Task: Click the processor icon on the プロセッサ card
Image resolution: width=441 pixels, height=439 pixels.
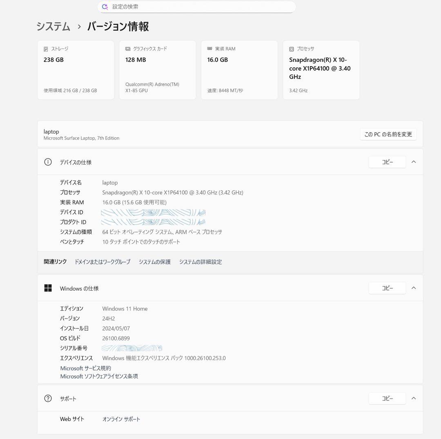Action: pyautogui.click(x=292, y=49)
